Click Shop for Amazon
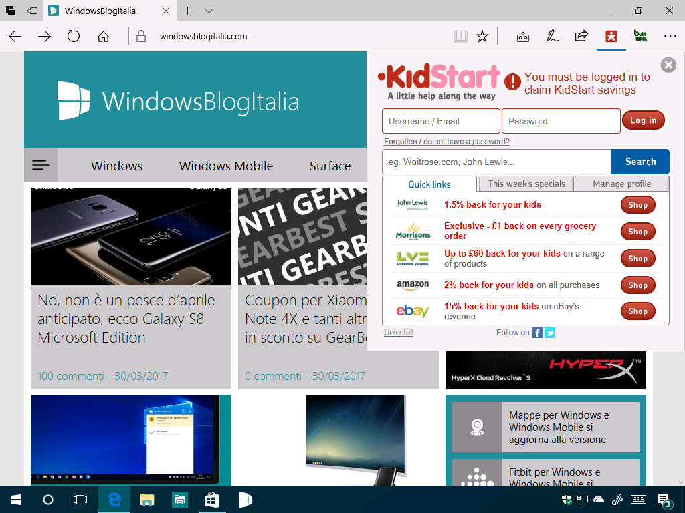Image resolution: width=685 pixels, height=513 pixels. [638, 285]
